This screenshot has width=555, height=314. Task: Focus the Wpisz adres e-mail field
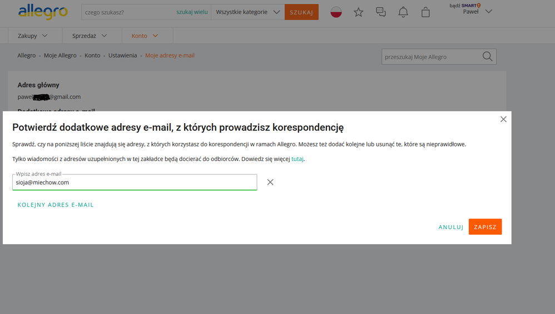pyautogui.click(x=135, y=182)
